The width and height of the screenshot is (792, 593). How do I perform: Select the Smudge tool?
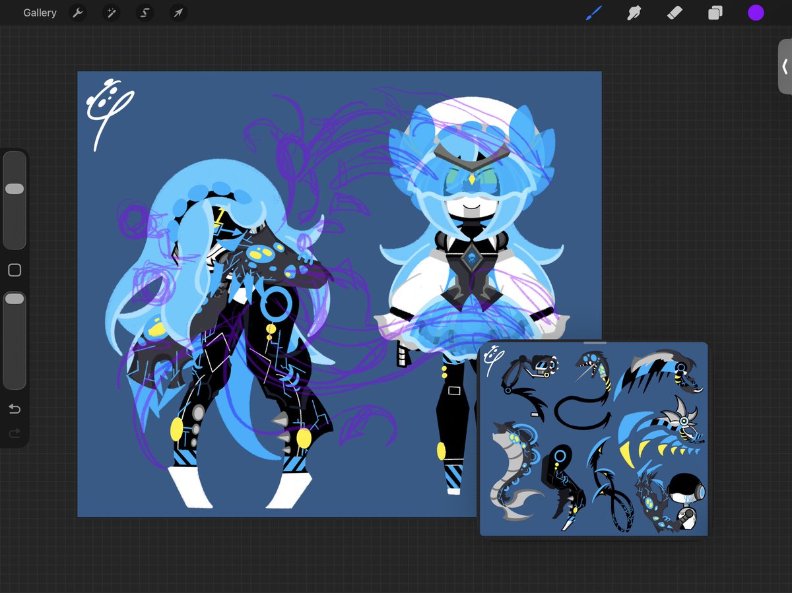[x=634, y=13]
